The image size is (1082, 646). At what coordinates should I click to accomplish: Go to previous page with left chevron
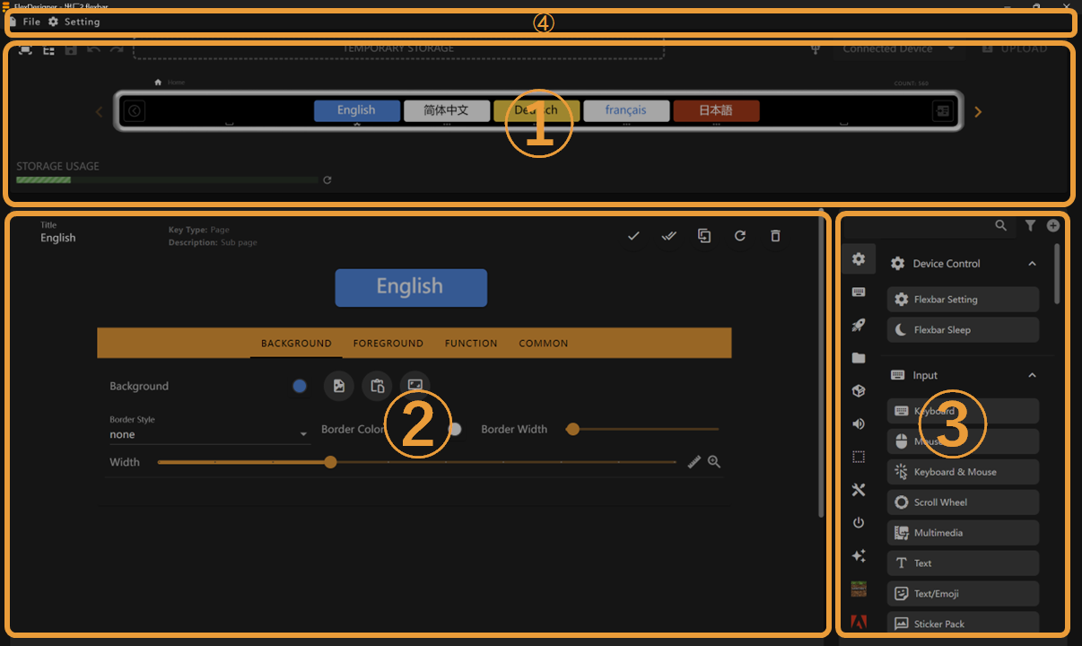(x=99, y=112)
